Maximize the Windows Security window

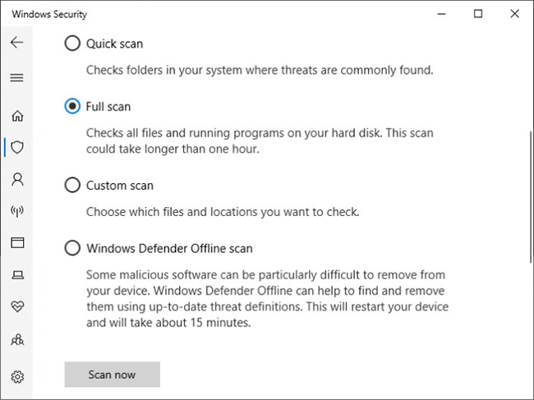(x=478, y=14)
